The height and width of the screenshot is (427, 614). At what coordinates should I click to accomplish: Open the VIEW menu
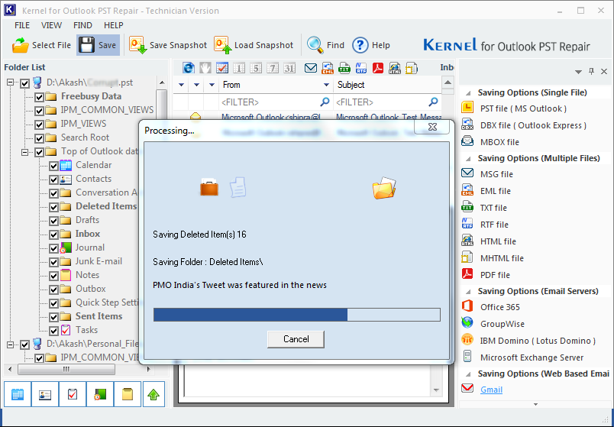pyautogui.click(x=51, y=25)
